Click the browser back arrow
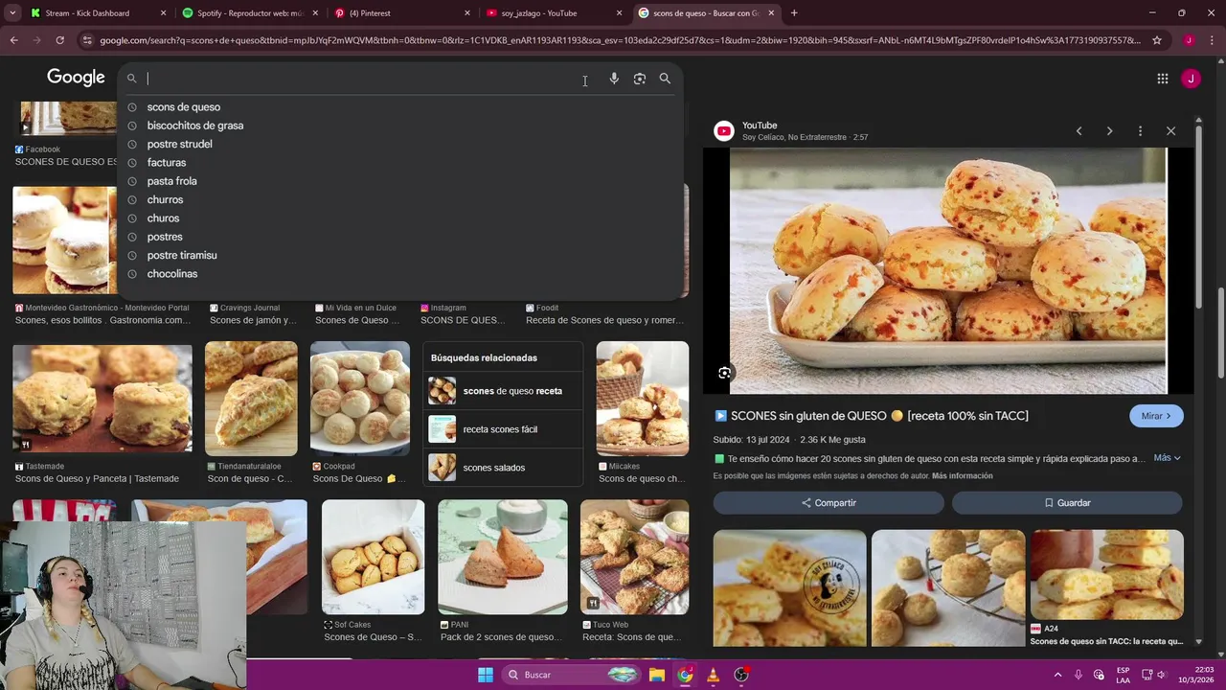 (13, 40)
